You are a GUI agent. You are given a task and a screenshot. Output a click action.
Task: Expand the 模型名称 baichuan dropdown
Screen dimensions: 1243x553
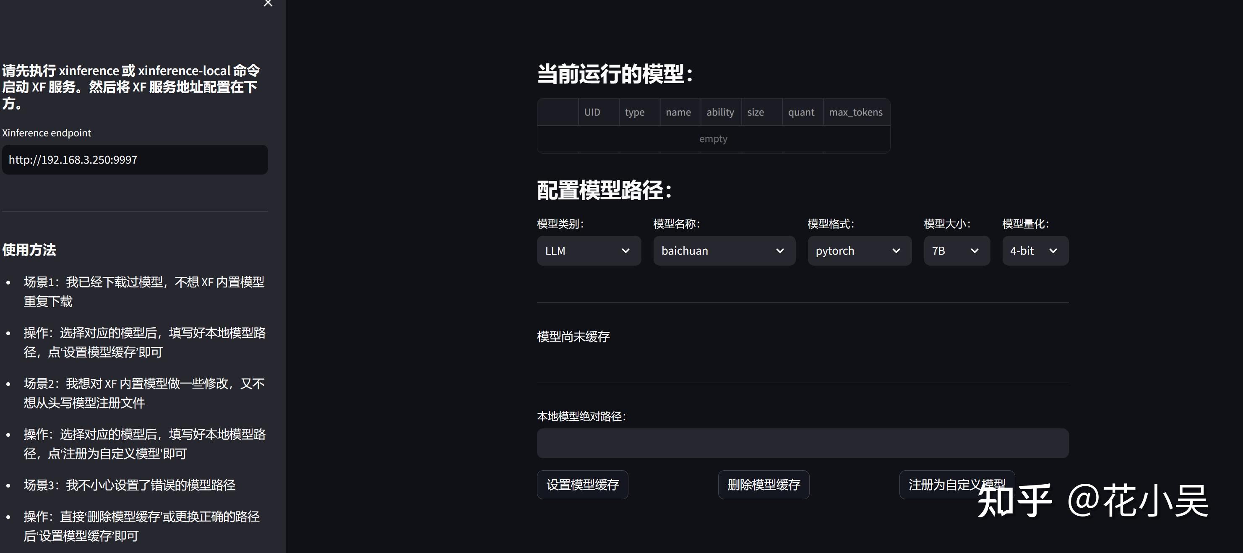click(724, 251)
